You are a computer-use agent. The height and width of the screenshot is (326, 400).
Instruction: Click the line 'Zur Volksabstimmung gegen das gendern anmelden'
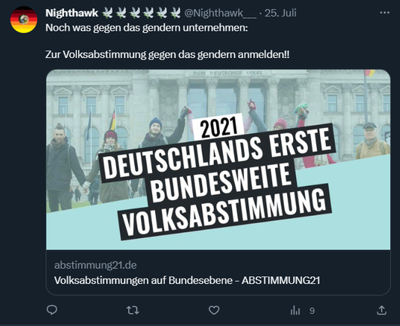[167, 54]
